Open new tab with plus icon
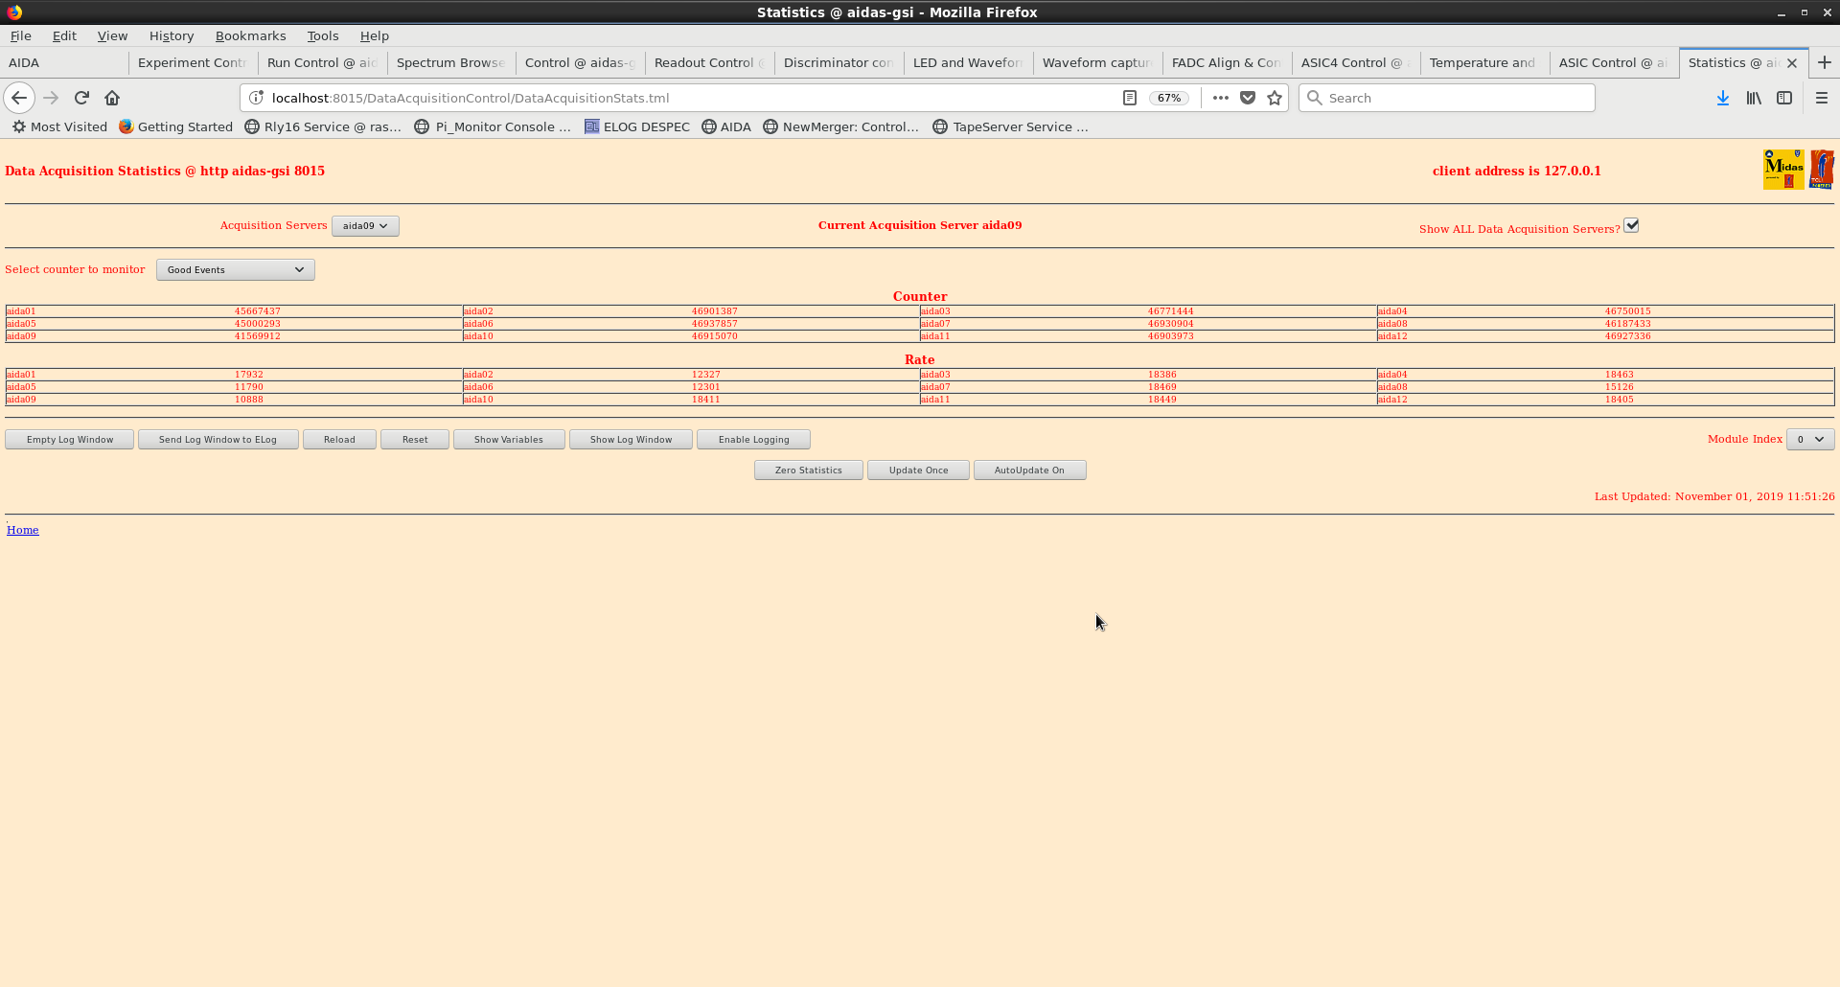 tap(1824, 62)
